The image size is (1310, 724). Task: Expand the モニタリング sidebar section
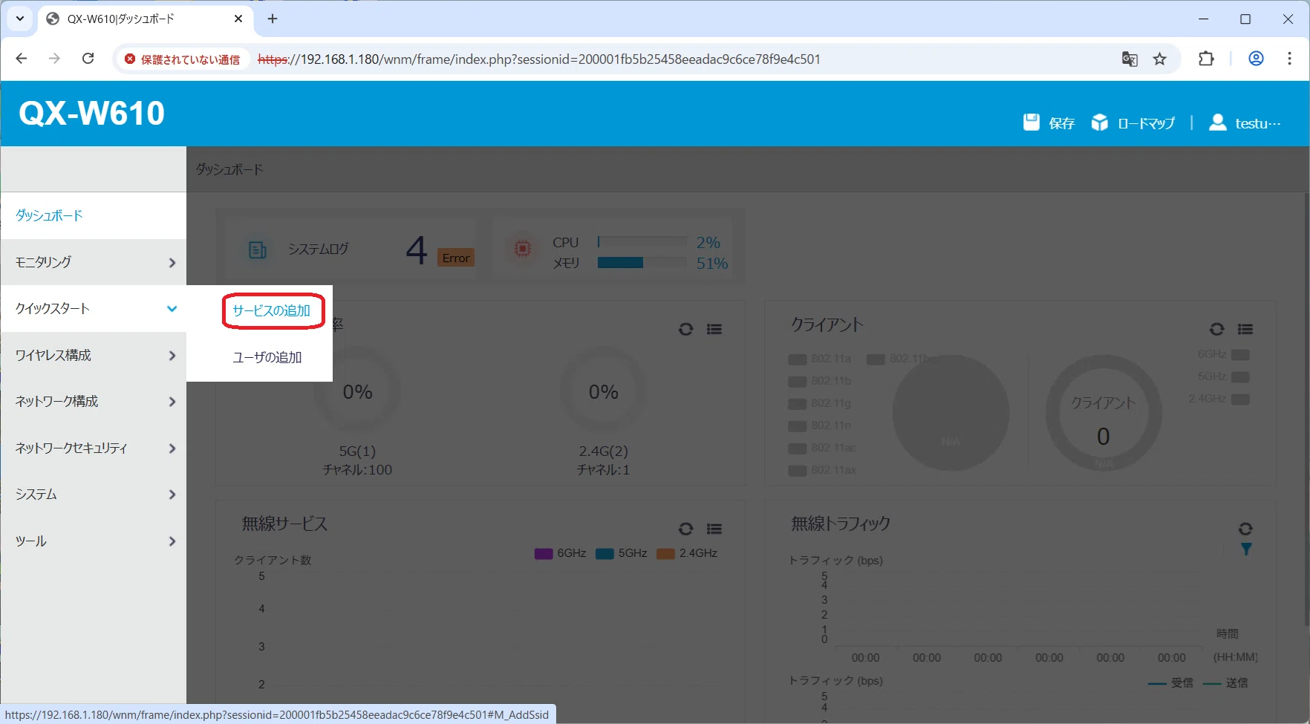click(x=94, y=262)
